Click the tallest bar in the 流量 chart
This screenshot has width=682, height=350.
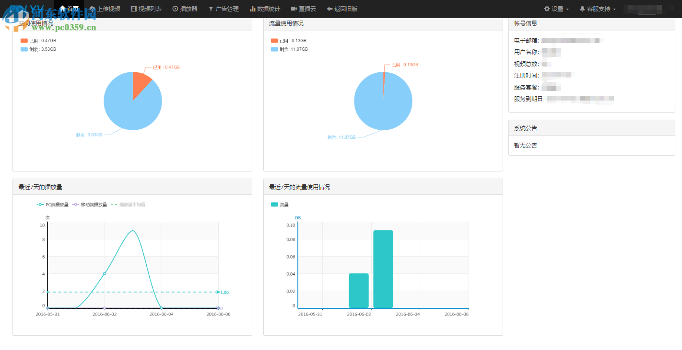tap(383, 269)
